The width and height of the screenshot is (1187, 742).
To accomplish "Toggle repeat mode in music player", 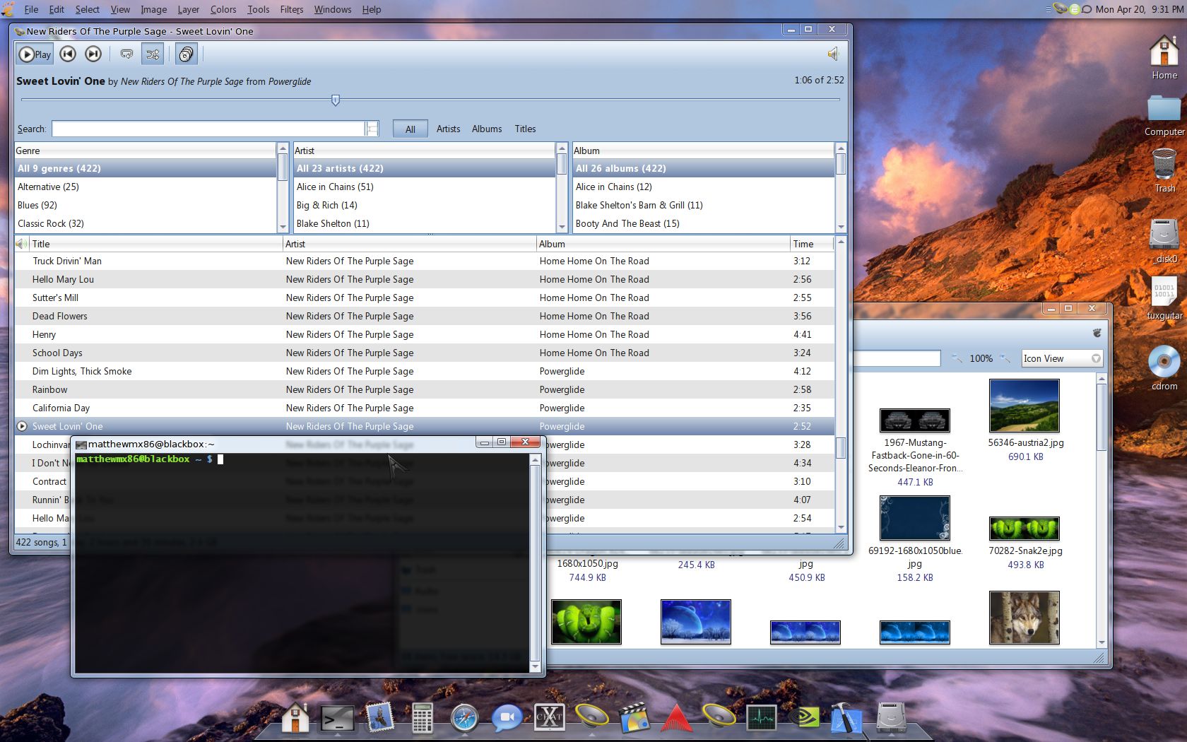I will coord(126,54).
